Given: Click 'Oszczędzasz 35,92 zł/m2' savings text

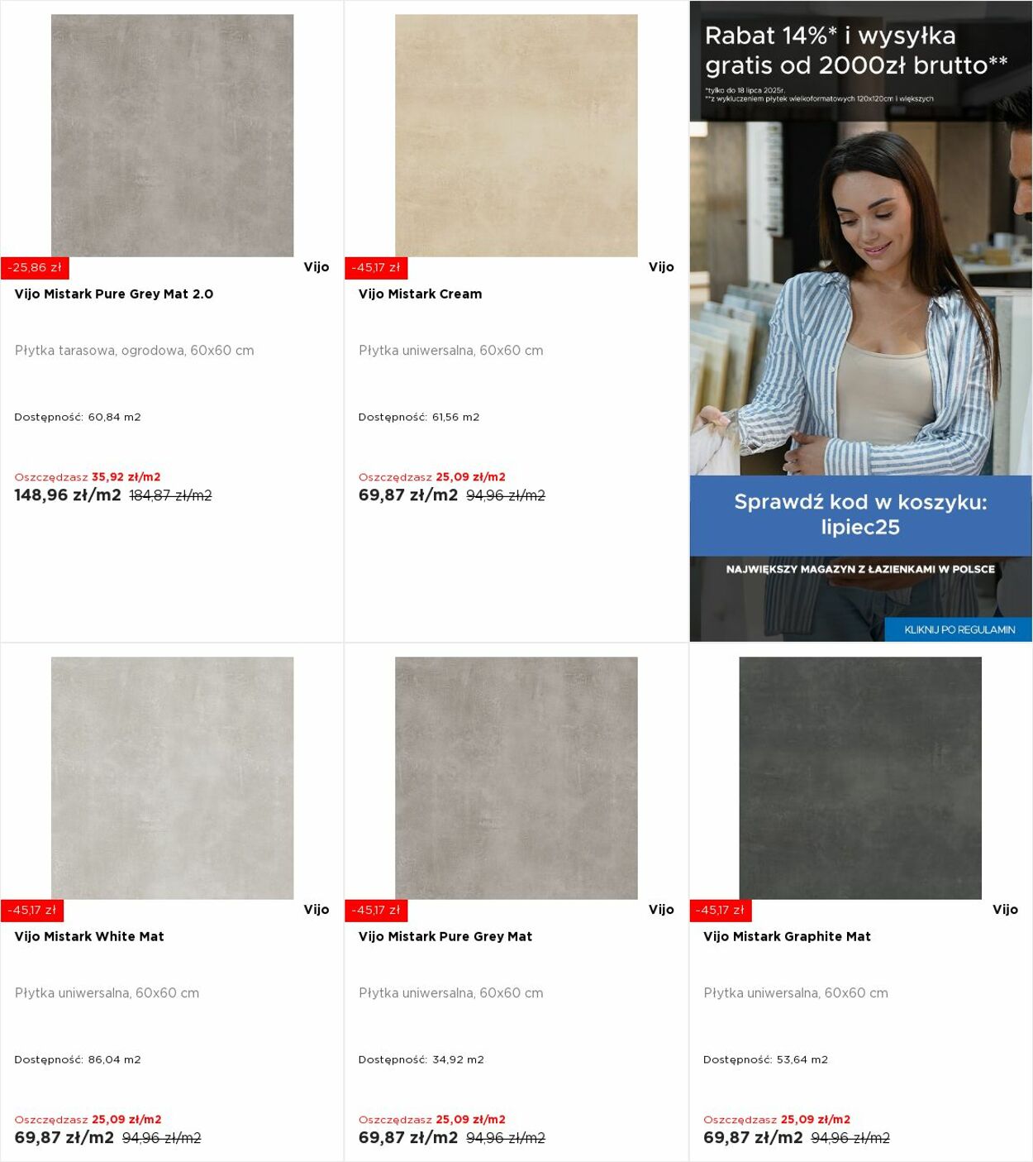Looking at the screenshot, I should pos(88,477).
